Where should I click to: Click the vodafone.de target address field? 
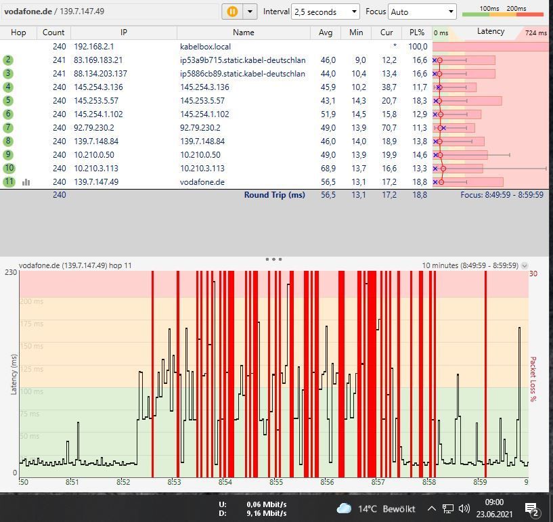[x=110, y=12]
